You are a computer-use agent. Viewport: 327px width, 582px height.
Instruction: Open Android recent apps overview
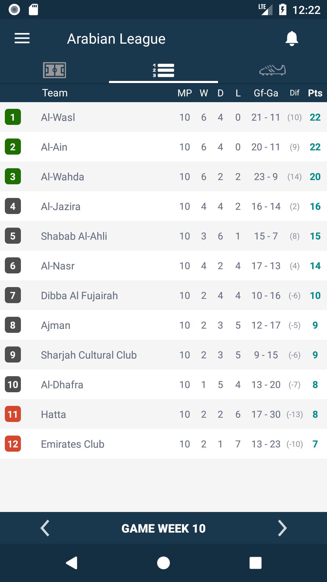[255, 563]
